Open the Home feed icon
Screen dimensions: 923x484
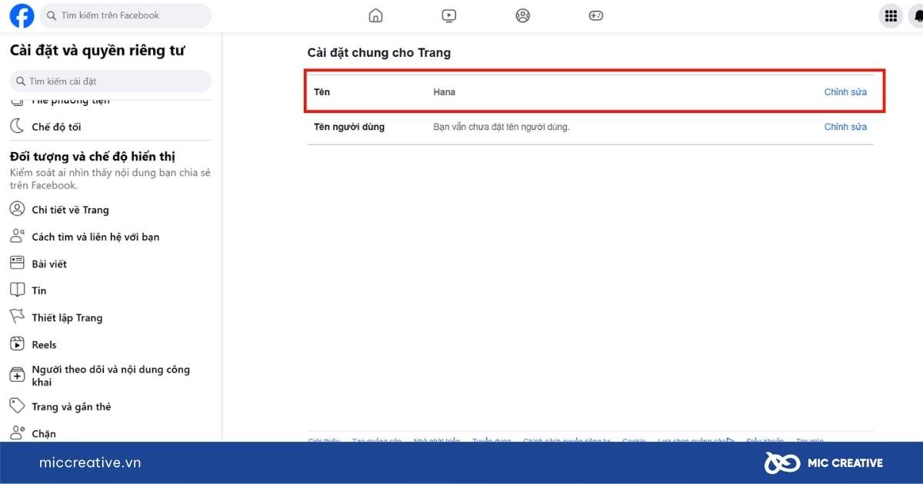point(375,15)
